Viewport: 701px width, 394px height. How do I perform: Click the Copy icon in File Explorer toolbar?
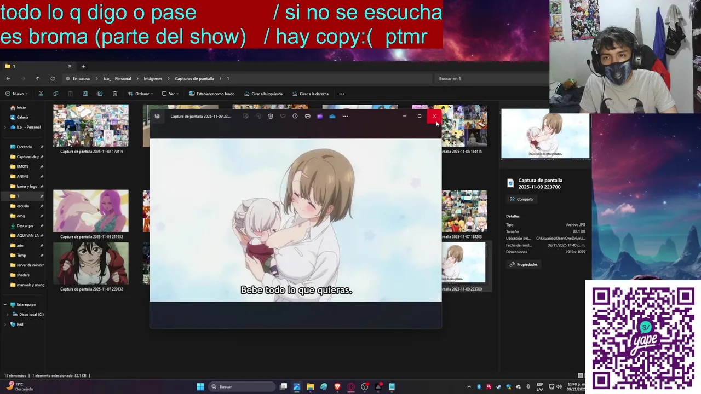[x=55, y=94]
